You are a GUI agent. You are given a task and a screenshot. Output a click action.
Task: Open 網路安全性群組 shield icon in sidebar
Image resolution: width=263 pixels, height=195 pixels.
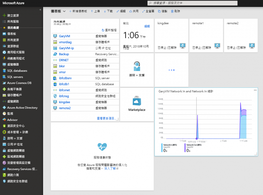click(4, 181)
